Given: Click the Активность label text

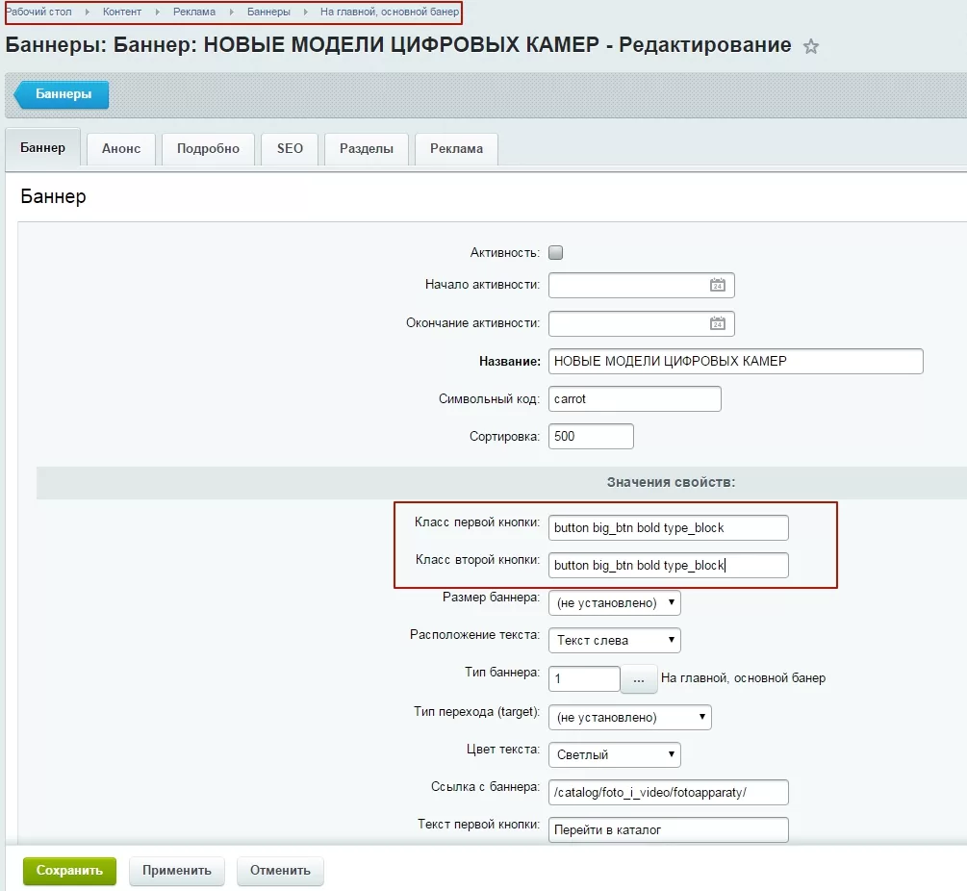Looking at the screenshot, I should [x=504, y=253].
